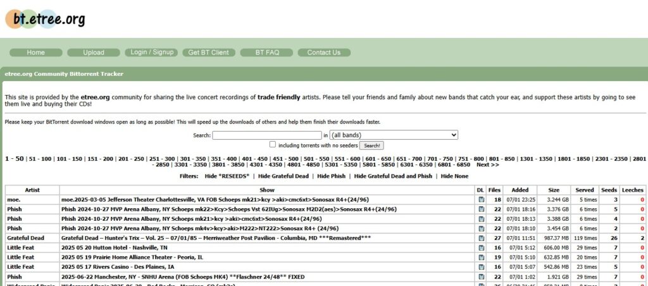
Task: Open page 501 - 550
Action: click(x=316, y=159)
